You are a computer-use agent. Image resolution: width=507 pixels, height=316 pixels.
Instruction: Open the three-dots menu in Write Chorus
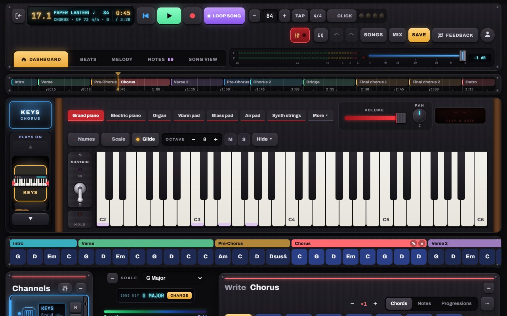[x=487, y=303]
